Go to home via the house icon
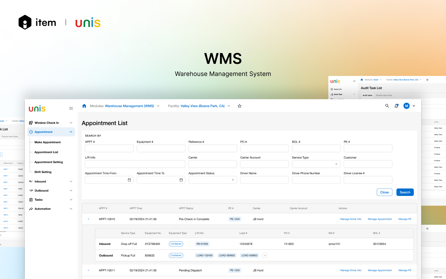 click(84, 106)
